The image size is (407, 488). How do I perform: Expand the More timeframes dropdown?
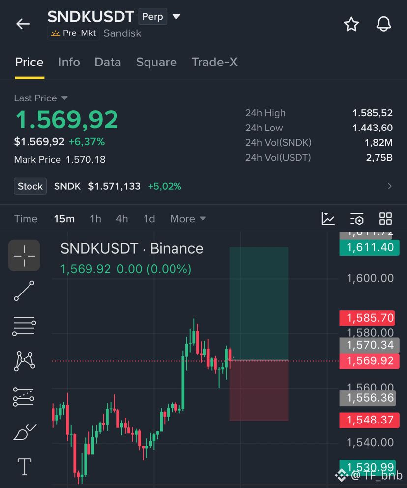[x=188, y=219]
